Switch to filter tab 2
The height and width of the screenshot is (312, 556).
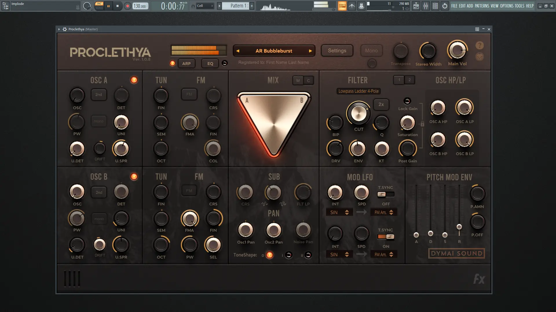(x=409, y=80)
